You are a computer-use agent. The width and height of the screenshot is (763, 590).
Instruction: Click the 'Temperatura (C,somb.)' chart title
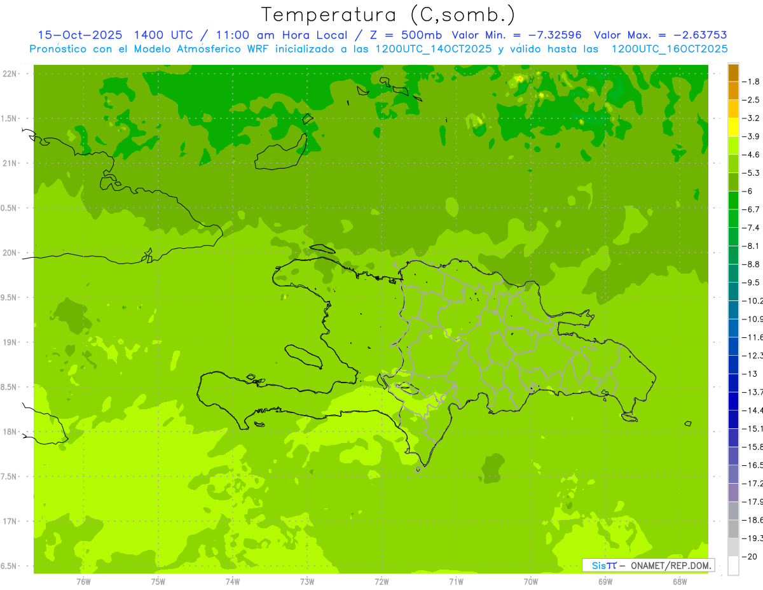coord(388,15)
